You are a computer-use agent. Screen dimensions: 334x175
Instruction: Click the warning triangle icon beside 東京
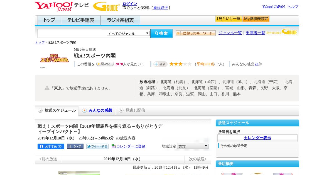pyautogui.click(x=47, y=88)
